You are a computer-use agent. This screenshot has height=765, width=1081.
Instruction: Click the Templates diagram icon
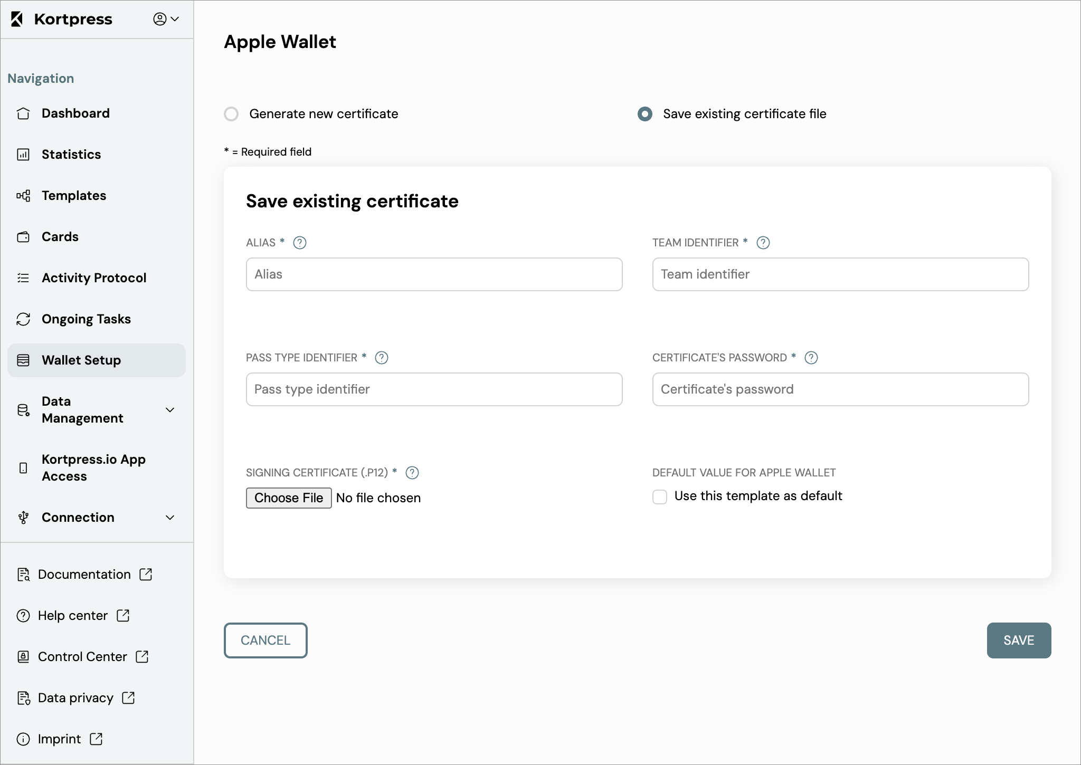[x=23, y=196]
